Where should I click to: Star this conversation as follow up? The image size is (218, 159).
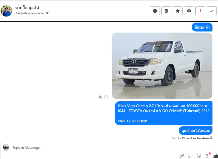[x=178, y=11]
